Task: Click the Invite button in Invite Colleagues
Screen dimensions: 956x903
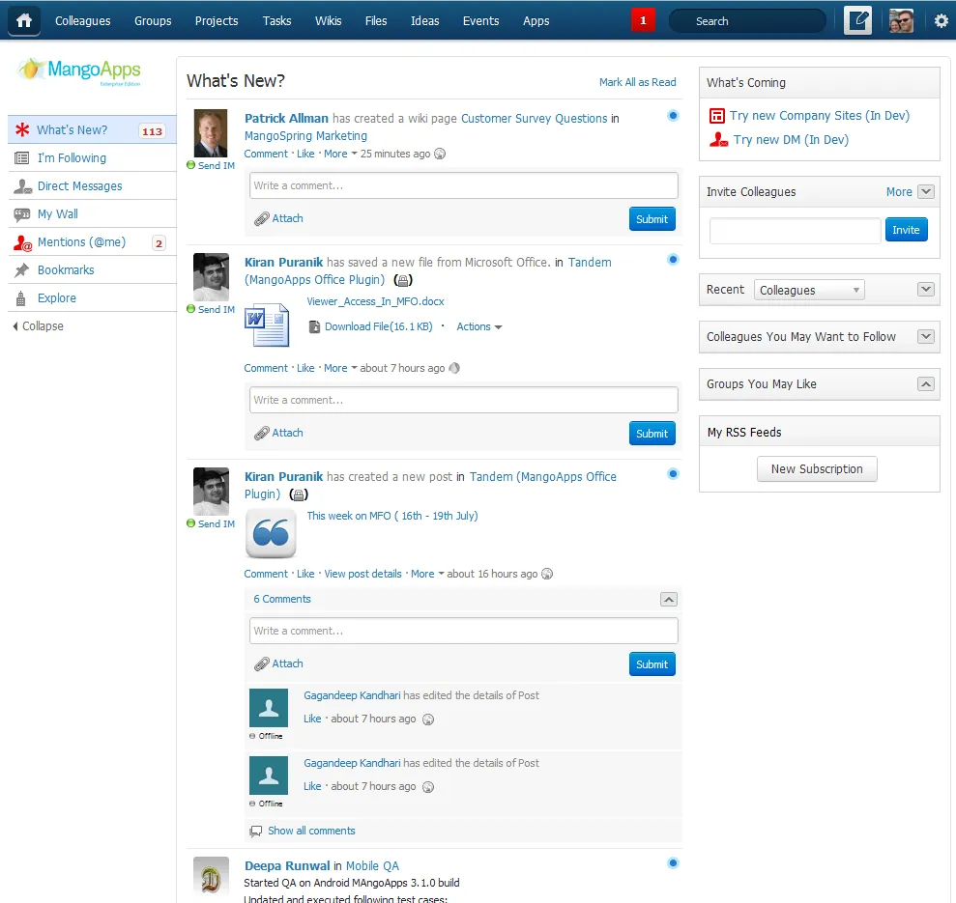Action: click(906, 230)
